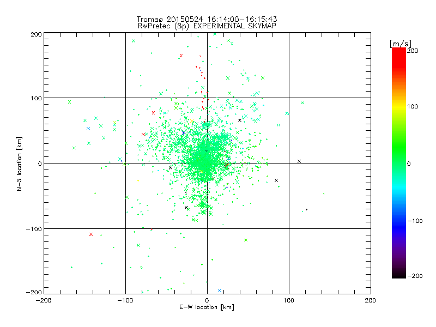Select the colorbar tick label "−200"
436x327 pixels.
click(415, 276)
